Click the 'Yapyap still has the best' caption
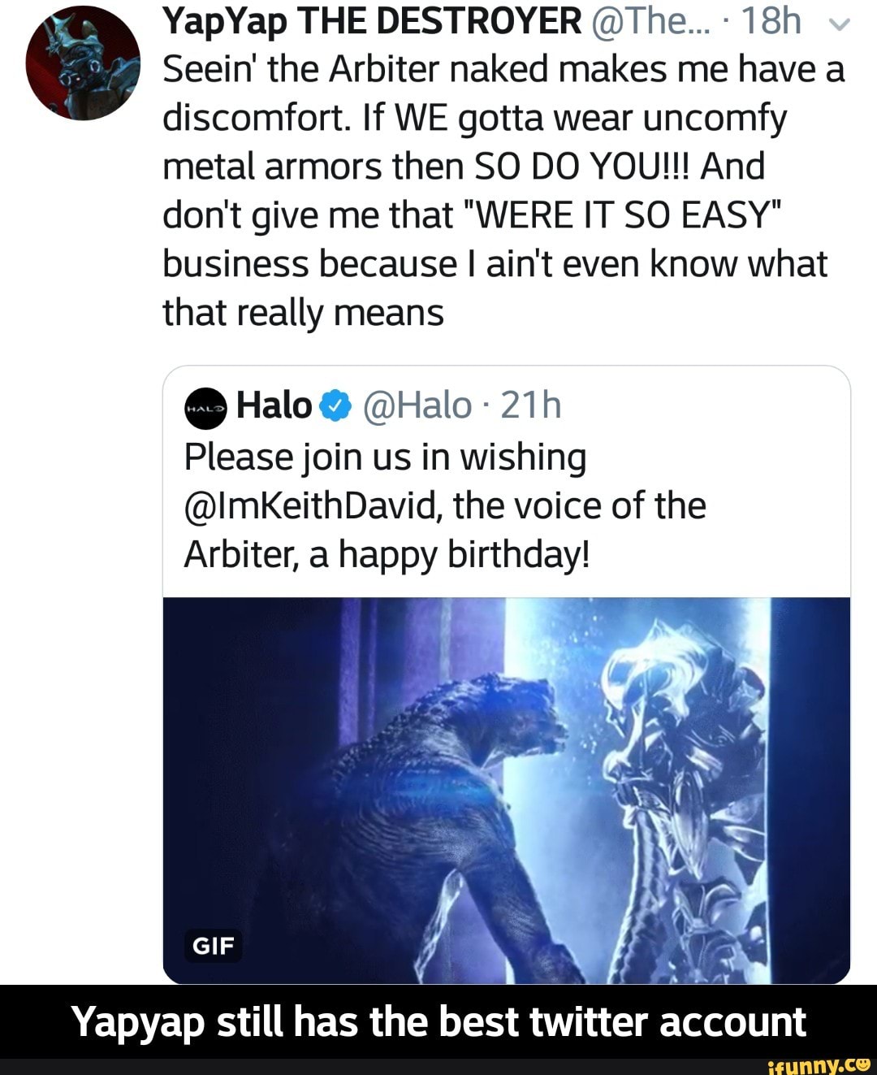 [x=438, y=1021]
